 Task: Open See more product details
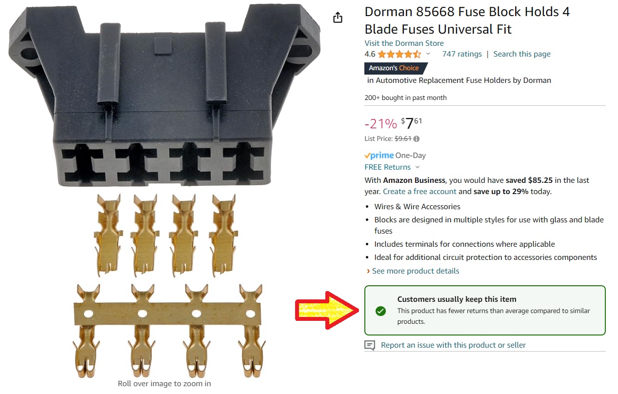coord(416,271)
